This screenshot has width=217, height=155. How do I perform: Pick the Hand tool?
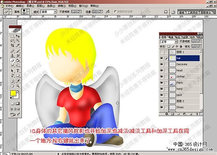12,86
